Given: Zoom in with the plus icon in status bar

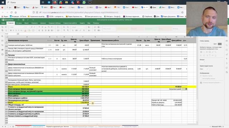Looking at the screenshot, I should point(223,127).
